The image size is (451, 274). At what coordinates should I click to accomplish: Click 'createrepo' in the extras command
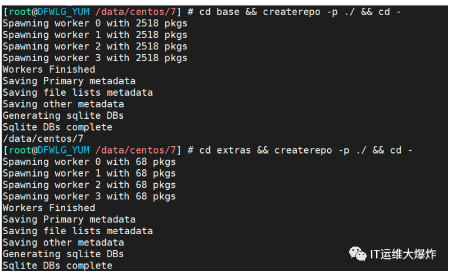coord(303,150)
